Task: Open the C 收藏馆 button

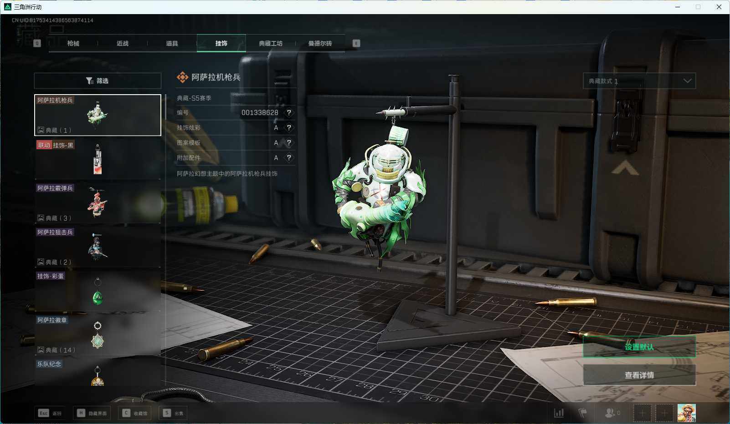Action: coord(135,413)
